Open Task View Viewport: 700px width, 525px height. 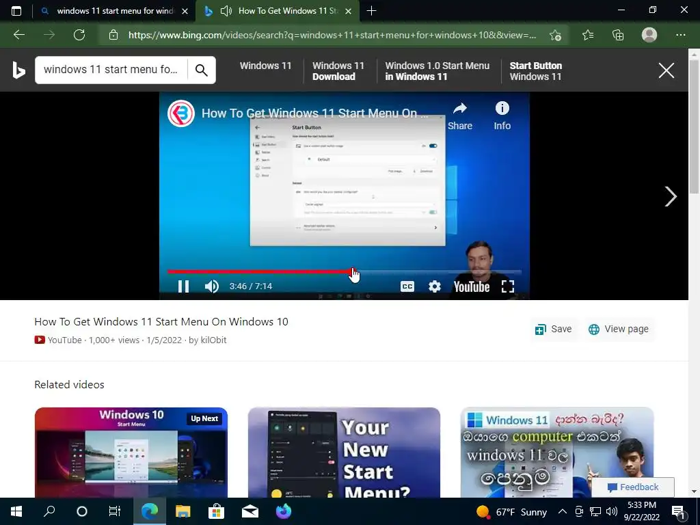pos(115,511)
